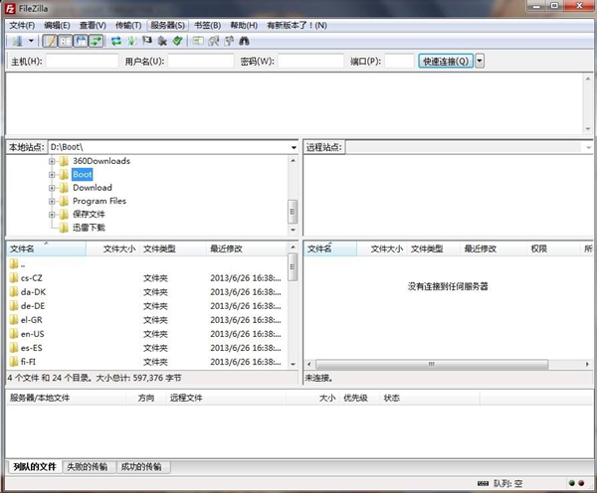The height and width of the screenshot is (493, 597).
Task: Toggle remote directory tree toolbar button
Action: (x=81, y=41)
